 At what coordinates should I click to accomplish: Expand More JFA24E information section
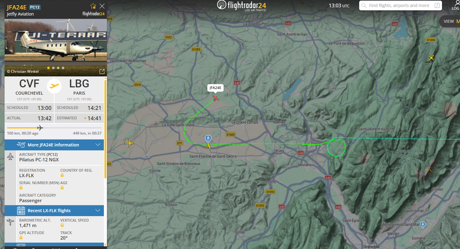[x=54, y=145]
